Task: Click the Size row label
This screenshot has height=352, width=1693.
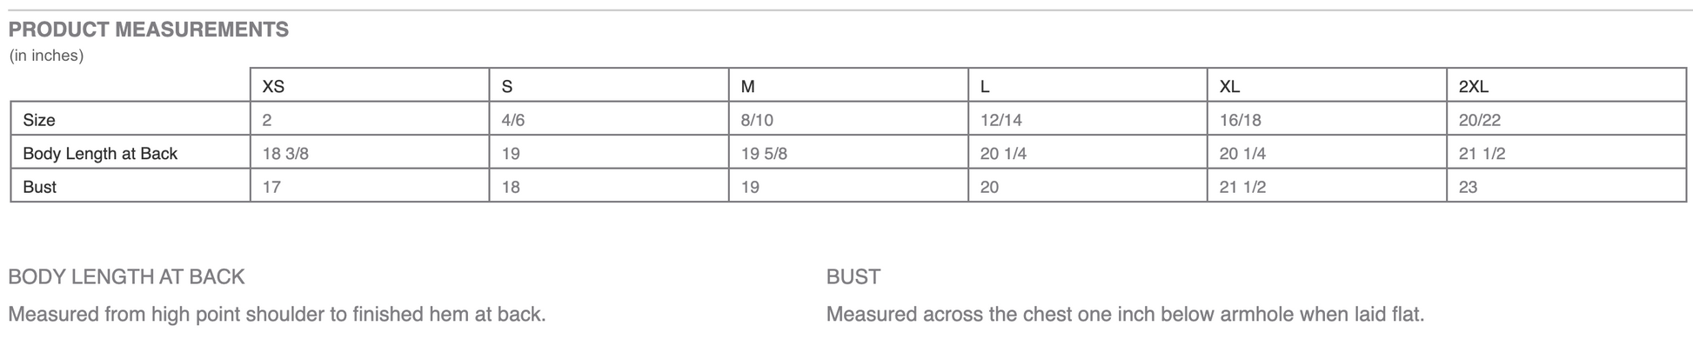Action: coord(39,120)
